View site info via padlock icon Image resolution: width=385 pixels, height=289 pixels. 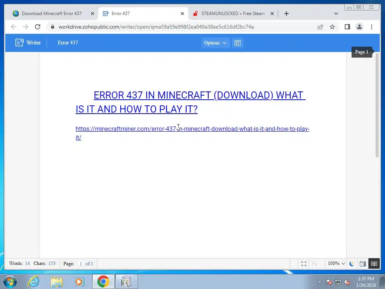53,27
